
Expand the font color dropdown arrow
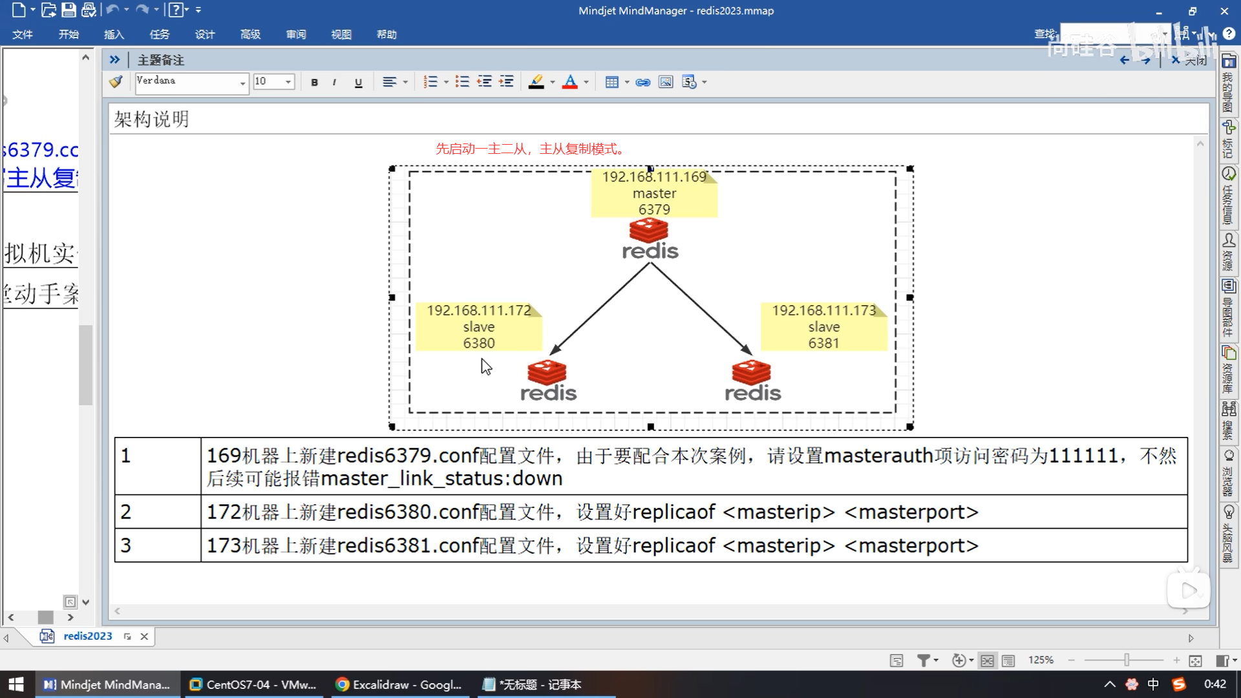click(x=586, y=82)
